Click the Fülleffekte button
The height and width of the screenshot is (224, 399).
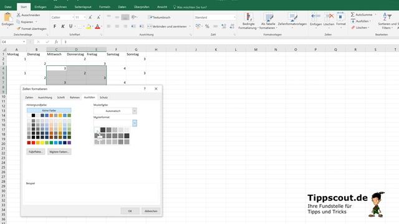36,152
